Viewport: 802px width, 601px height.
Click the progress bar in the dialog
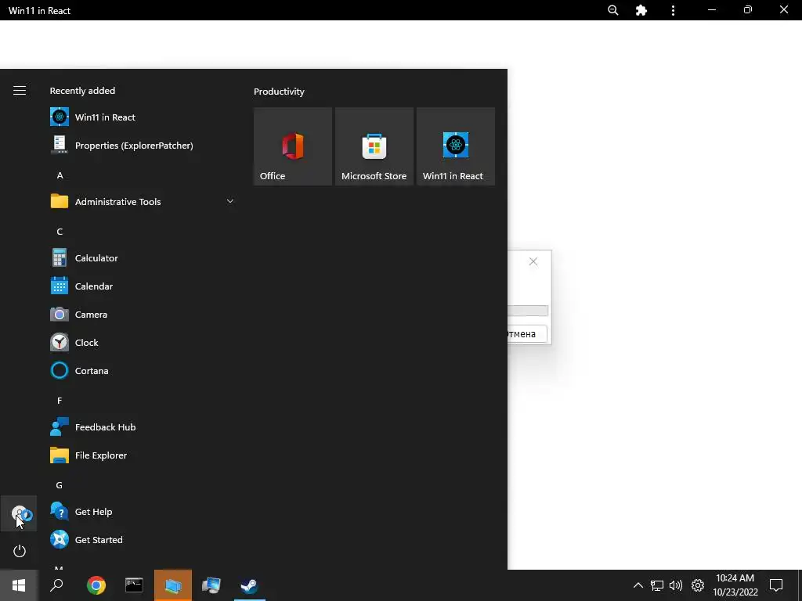tap(528, 310)
